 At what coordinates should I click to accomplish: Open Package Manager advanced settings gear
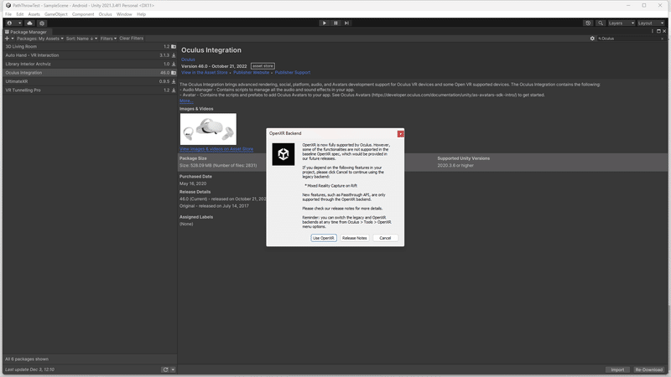592,39
